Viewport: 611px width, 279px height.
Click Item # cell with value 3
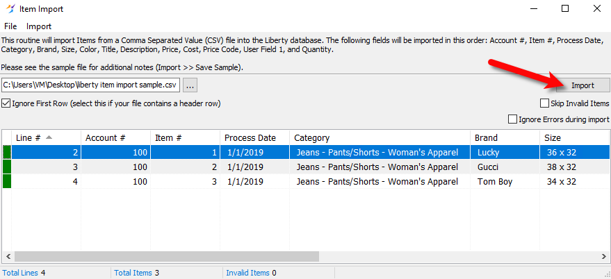[186, 182]
